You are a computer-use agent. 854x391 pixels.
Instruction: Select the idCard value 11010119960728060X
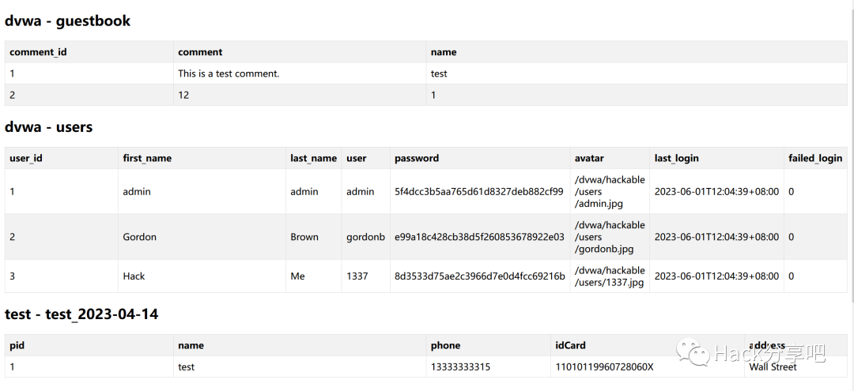coord(604,367)
